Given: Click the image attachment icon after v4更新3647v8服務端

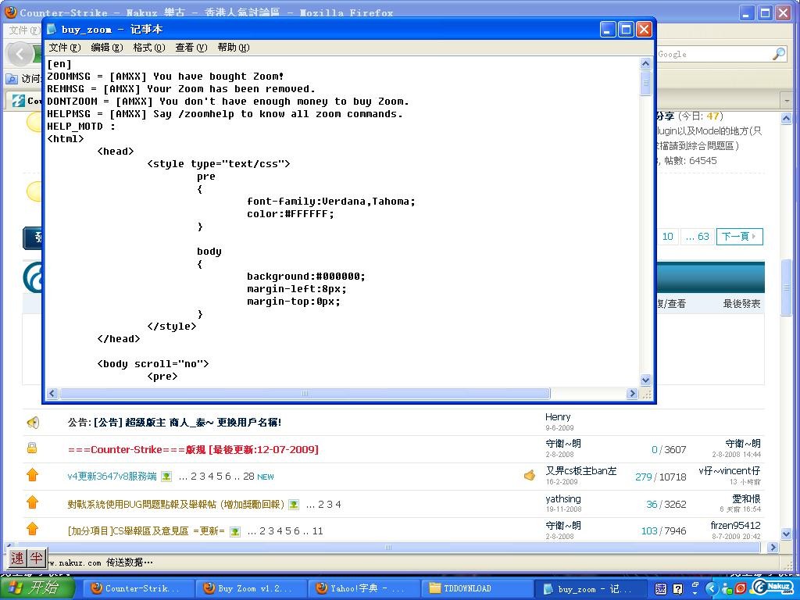Looking at the screenshot, I should pyautogui.click(x=166, y=477).
